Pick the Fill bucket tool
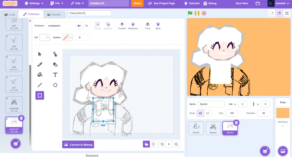Image resolution: width=292 pixels, height=157 pixels. 40,75
